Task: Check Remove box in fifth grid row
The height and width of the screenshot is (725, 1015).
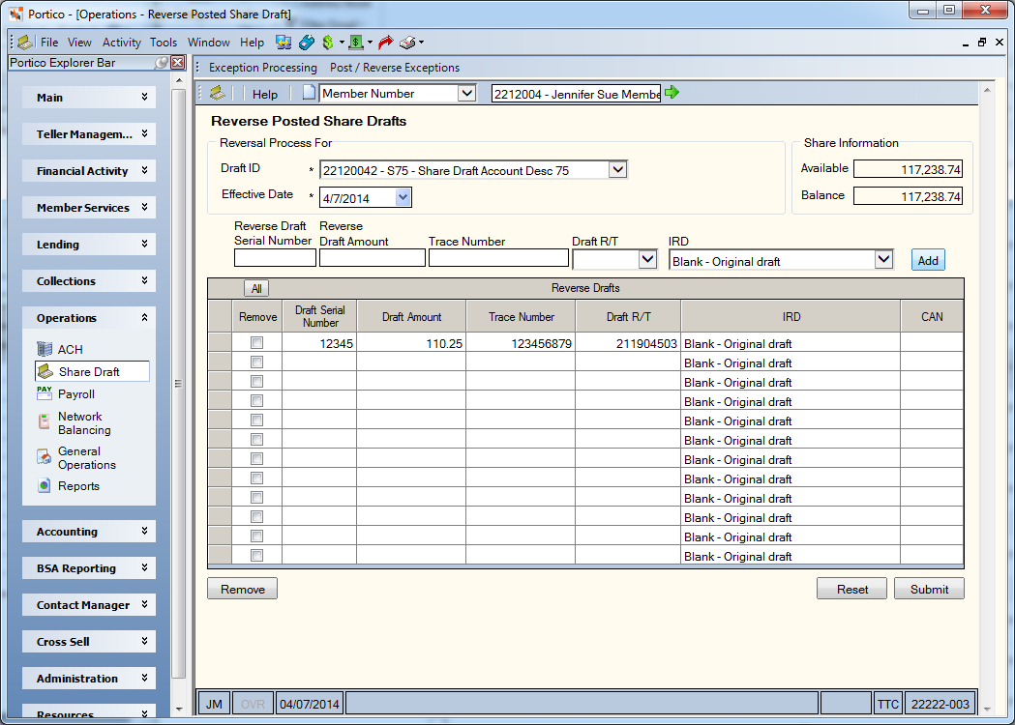Action: 257,420
